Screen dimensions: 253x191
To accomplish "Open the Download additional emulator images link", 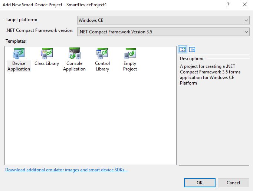I will click(66, 170).
